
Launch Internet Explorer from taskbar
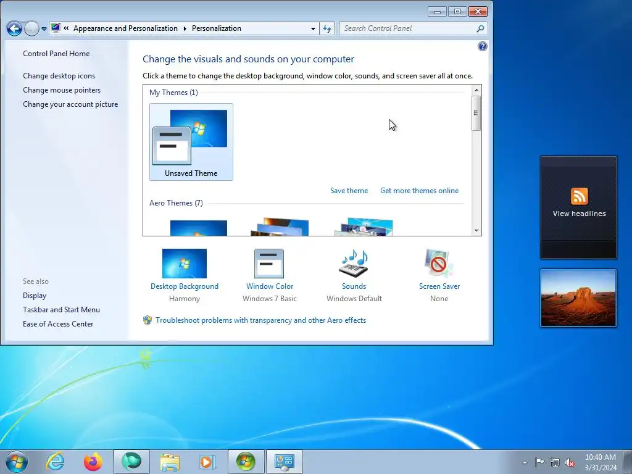pos(55,462)
